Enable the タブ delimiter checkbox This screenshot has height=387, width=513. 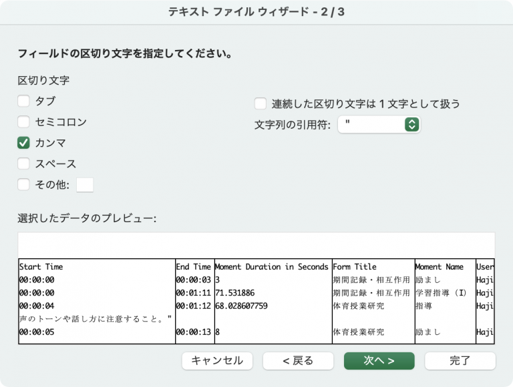coord(24,101)
